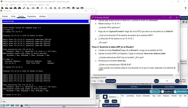Click the question mark help icon
The height and width of the screenshot is (108, 188).
185,8
